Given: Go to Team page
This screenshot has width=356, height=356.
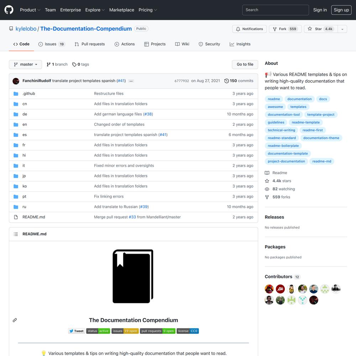Looking at the screenshot, I should click(x=50, y=10).
